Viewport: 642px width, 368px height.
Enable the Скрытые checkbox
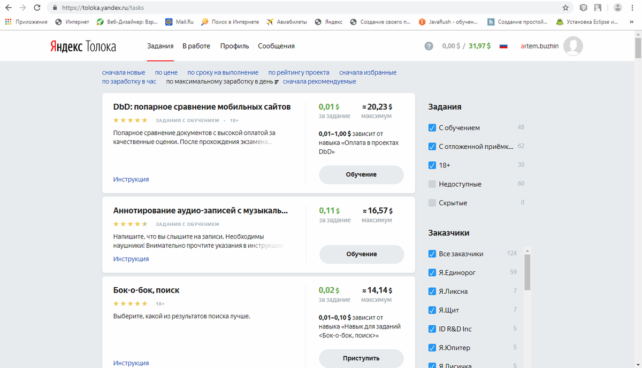pyautogui.click(x=432, y=203)
